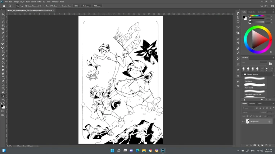
Task: Click Create new layer icon in Layers panel
Action: (x=266, y=145)
